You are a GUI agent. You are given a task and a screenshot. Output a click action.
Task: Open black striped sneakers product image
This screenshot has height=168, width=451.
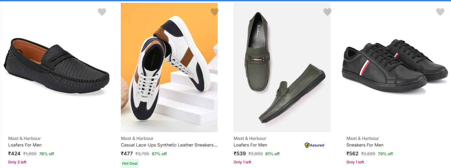click(395, 67)
